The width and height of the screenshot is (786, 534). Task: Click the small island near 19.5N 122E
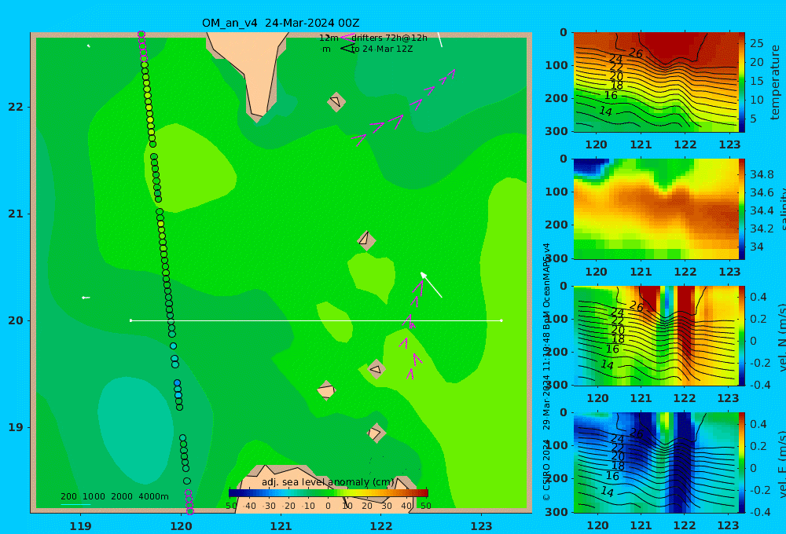376,369
